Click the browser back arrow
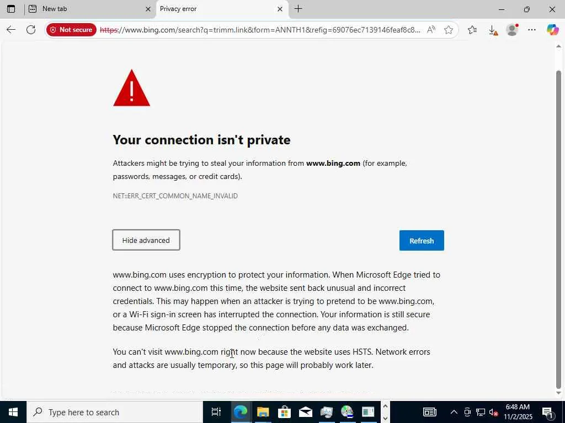565x423 pixels. point(11,30)
